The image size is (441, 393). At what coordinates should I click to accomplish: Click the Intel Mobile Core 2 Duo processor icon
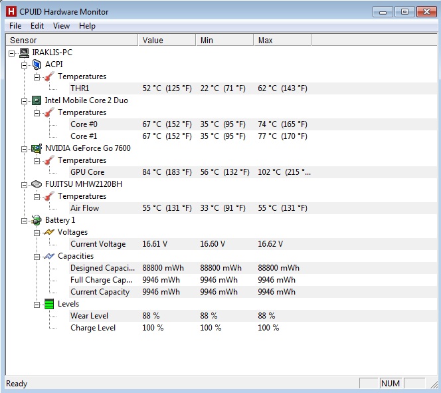37,100
